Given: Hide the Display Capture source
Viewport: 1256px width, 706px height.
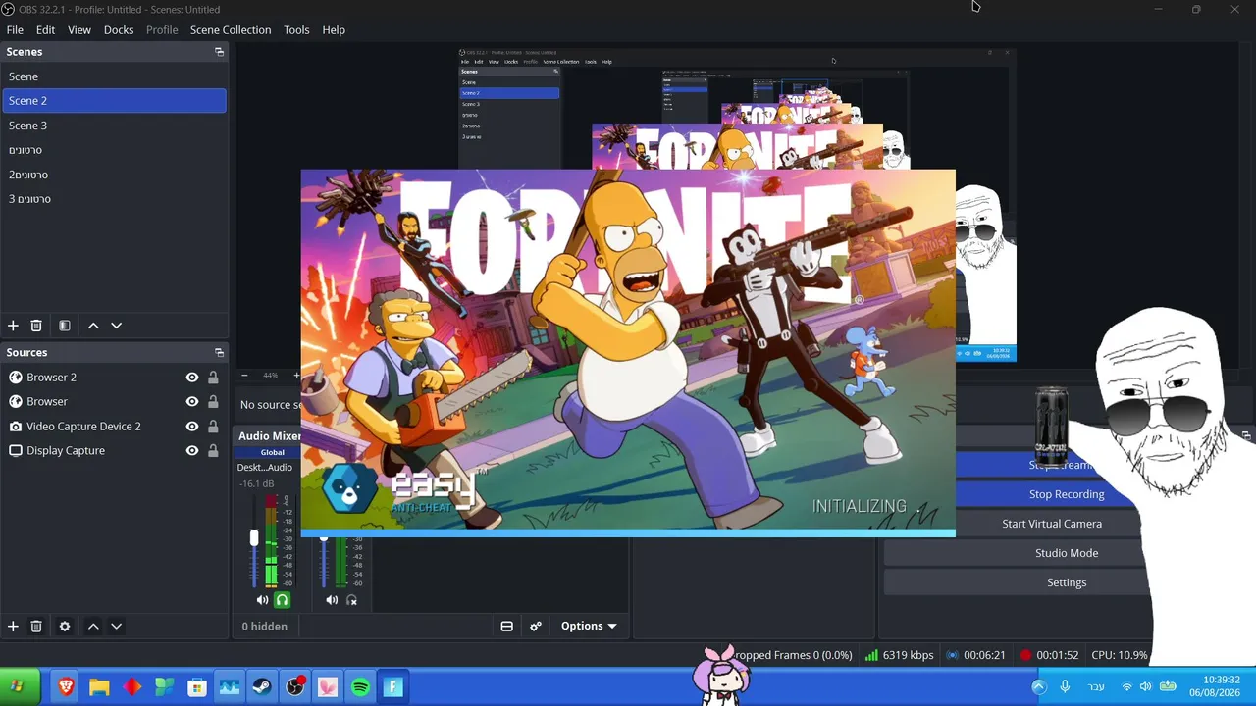Looking at the screenshot, I should pos(192,451).
